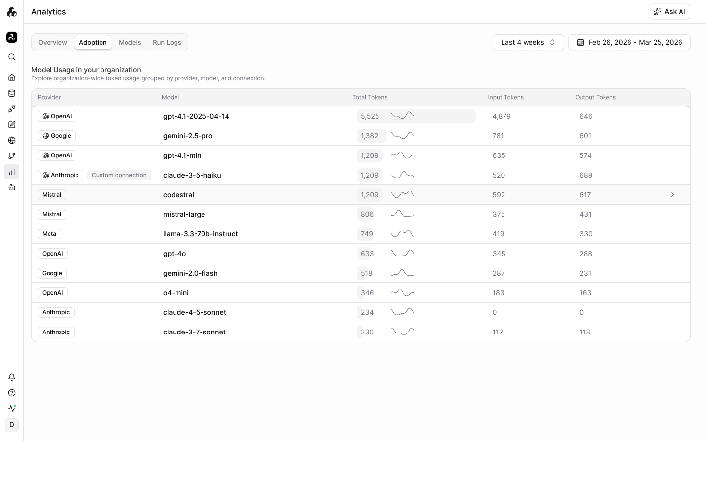Click the Output Tokens column header
This screenshot has height=487, width=706.
tap(596, 97)
